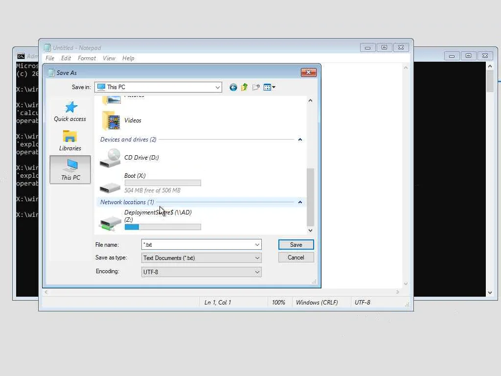Screen dimensions: 501x376
Task: Click 100% zoom in Notepad status bar
Action: pos(278,303)
